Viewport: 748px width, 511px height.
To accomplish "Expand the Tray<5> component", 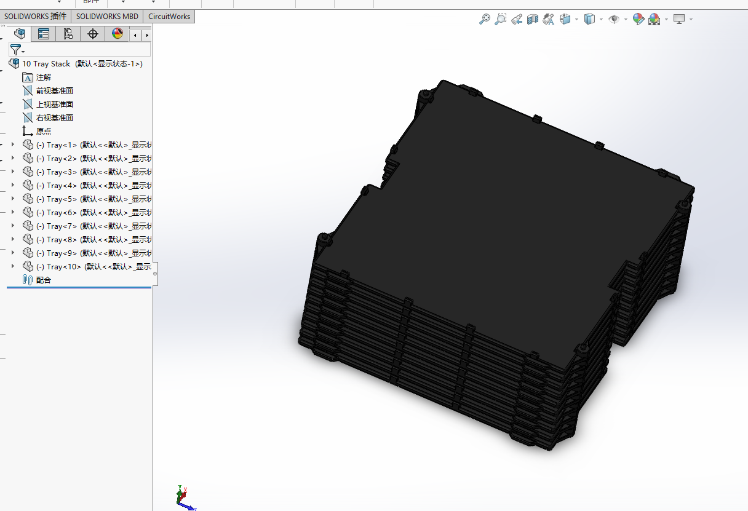I will tap(13, 199).
